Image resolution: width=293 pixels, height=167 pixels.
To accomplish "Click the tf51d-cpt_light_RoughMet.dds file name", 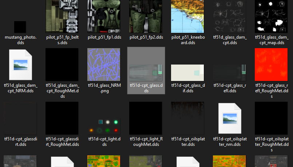I will tap(146, 142).
